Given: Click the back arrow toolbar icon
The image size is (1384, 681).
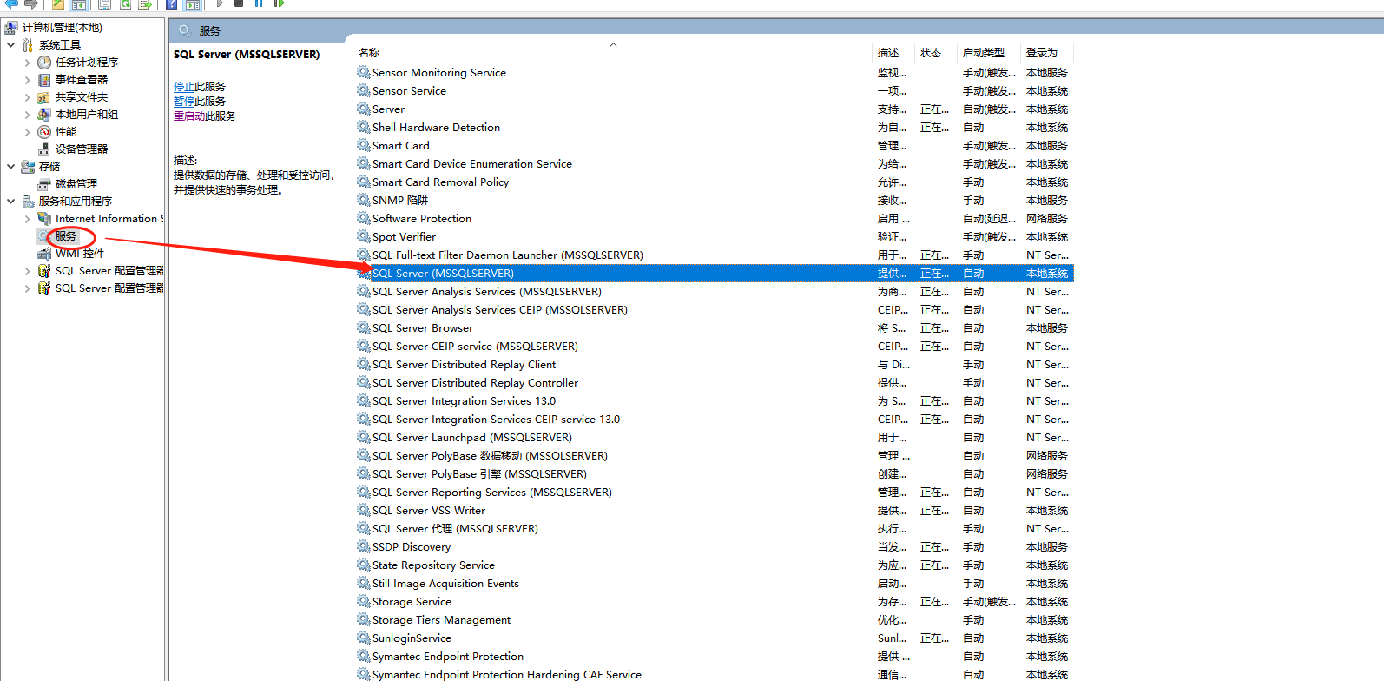Looking at the screenshot, I should tap(11, 3).
